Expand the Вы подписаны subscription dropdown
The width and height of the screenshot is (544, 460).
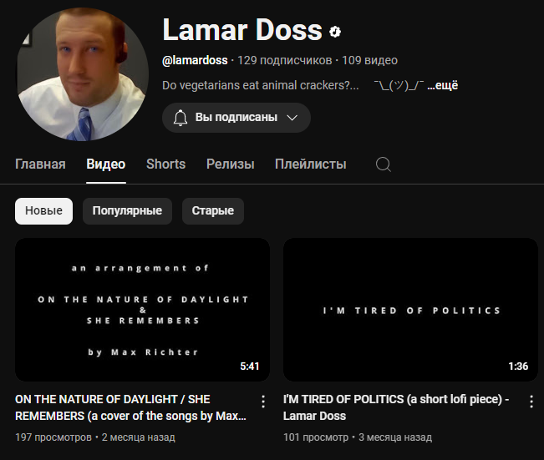coord(236,118)
